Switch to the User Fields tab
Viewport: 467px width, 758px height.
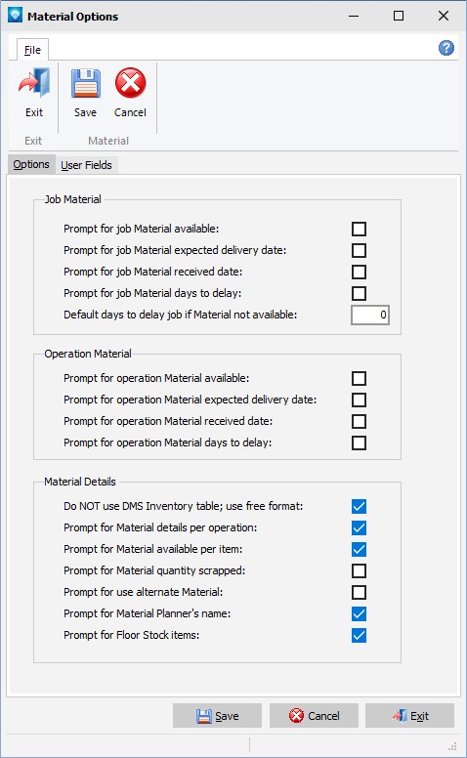[x=87, y=165]
